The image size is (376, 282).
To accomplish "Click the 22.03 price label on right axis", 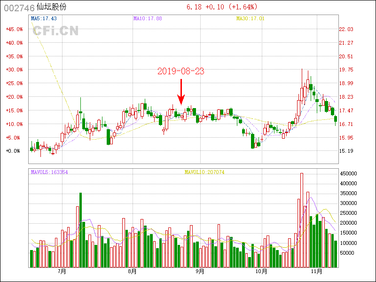I will click(346, 29).
